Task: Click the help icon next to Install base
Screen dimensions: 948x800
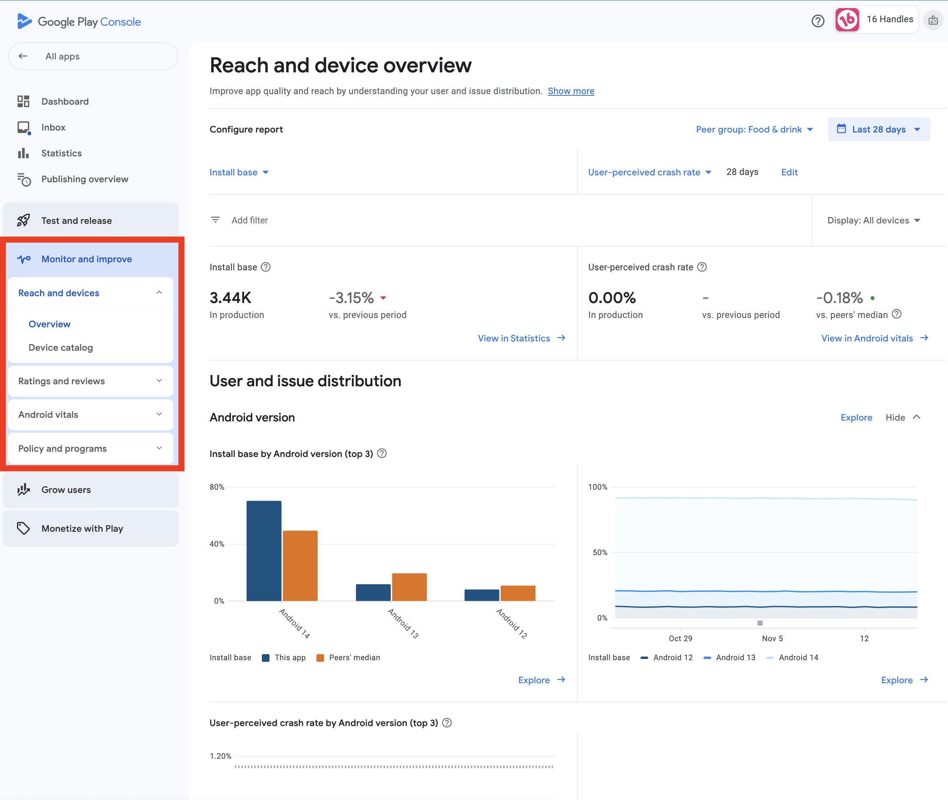Action: (266, 267)
